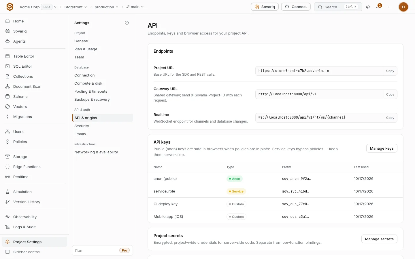Open the Document Scan icon
The height and width of the screenshot is (259, 415).
pos(7,86)
